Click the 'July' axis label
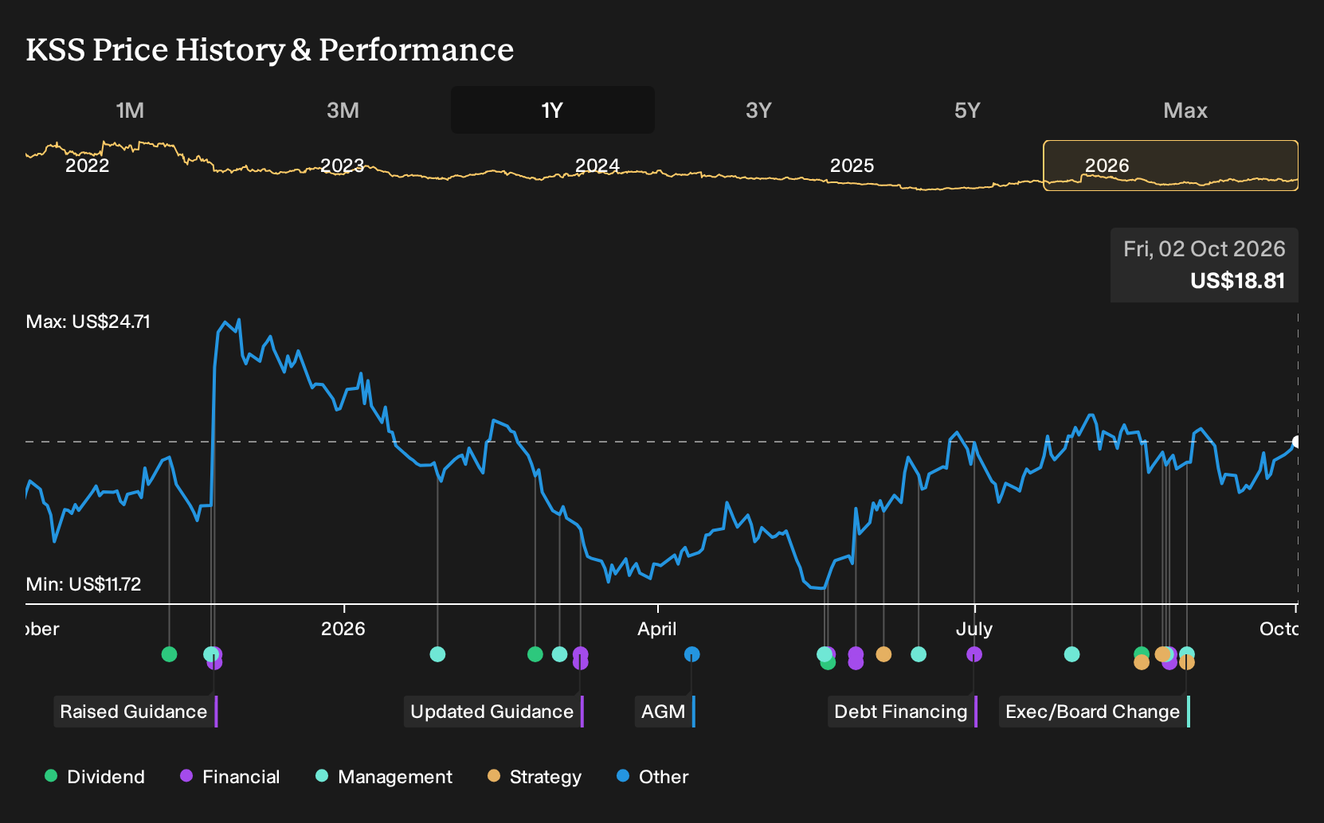Screen dimensions: 1324x823 click(x=974, y=629)
